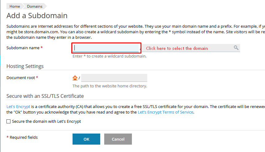The width and height of the screenshot is (265, 152).
Task: Click the "Add a Subdomain" page title
Action: coord(37,16)
